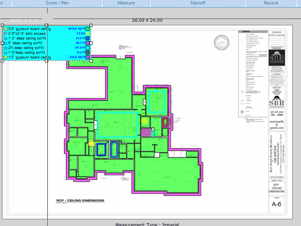
Task: Click legend bottom-middle selection handle
Action: pyautogui.click(x=46, y=61)
